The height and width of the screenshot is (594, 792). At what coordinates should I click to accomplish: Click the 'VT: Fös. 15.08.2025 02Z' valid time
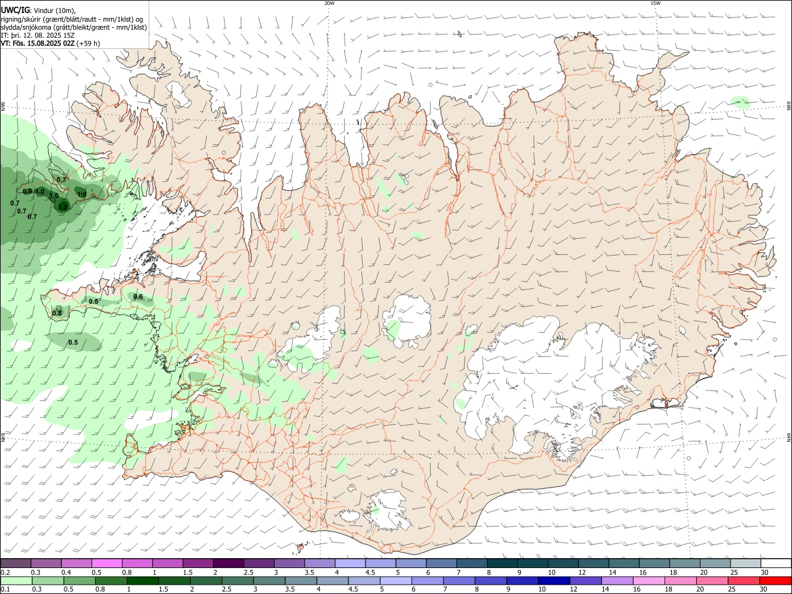pos(38,43)
